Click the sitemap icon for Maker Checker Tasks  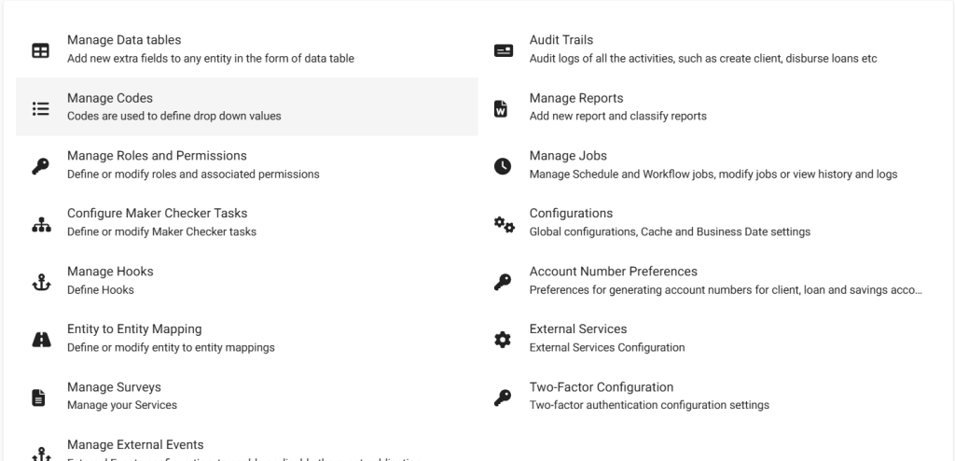(41, 224)
